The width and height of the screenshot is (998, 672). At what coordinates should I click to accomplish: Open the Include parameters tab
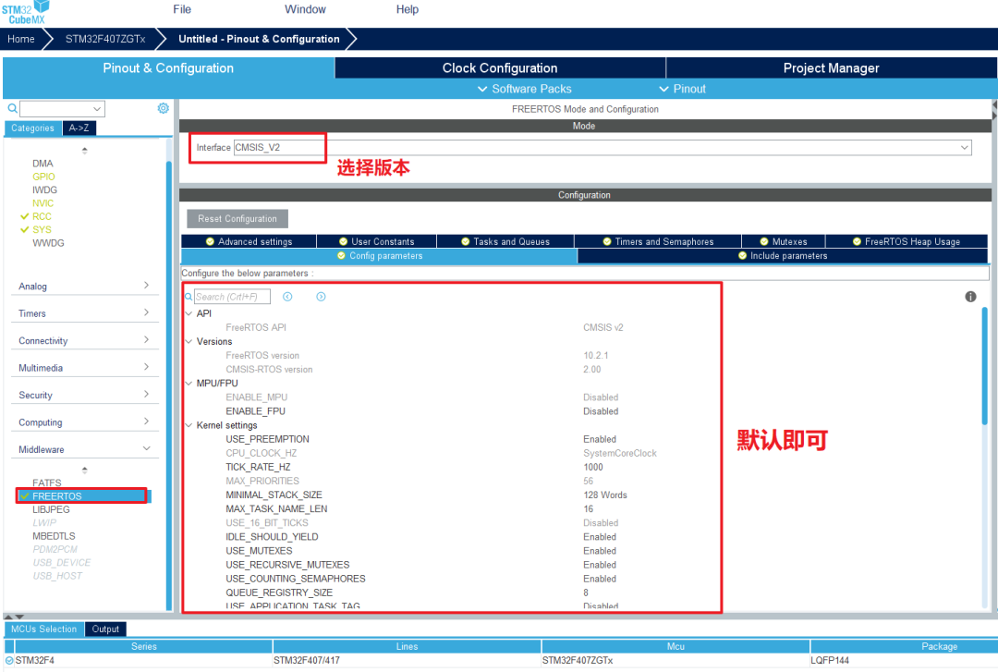coord(783,255)
